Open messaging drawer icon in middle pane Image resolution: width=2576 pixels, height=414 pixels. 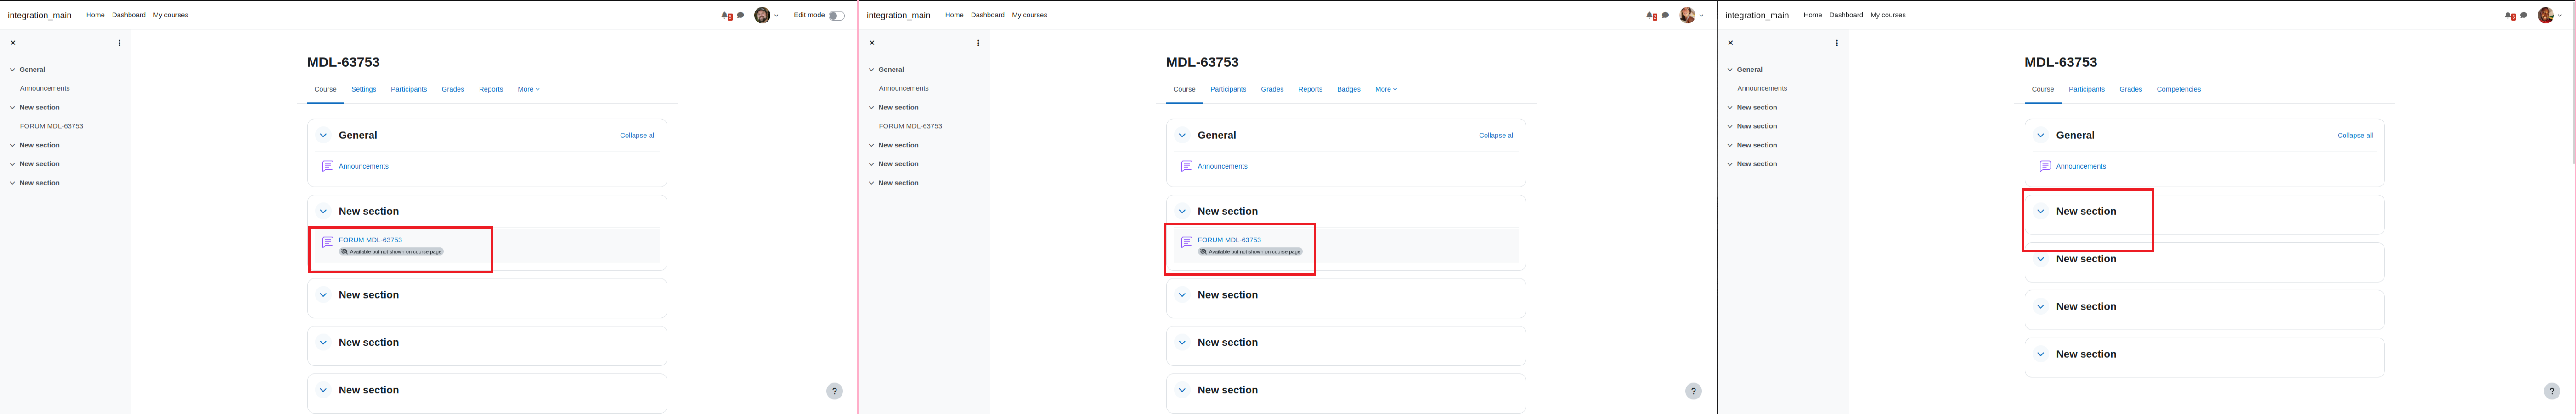1665,15
